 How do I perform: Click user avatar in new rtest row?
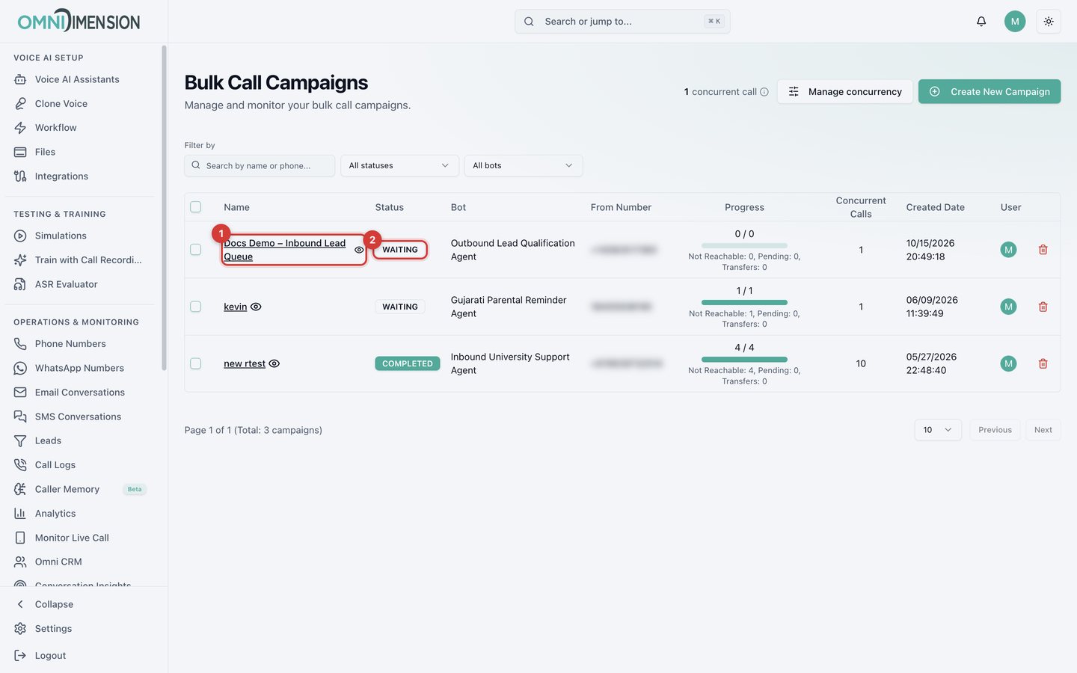click(x=1008, y=363)
